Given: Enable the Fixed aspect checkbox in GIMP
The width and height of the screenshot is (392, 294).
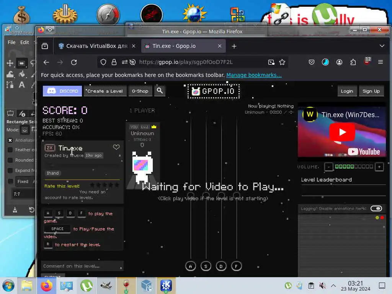Looking at the screenshot, I should (10, 181).
